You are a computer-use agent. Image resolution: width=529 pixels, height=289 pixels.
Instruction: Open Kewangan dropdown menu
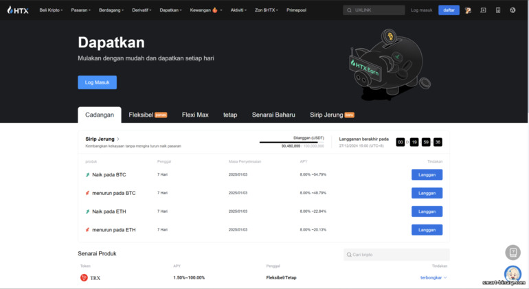[x=206, y=10]
